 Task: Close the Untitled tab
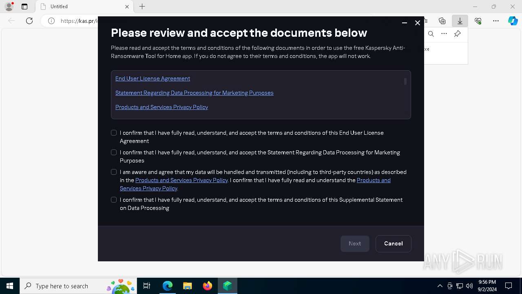click(127, 7)
